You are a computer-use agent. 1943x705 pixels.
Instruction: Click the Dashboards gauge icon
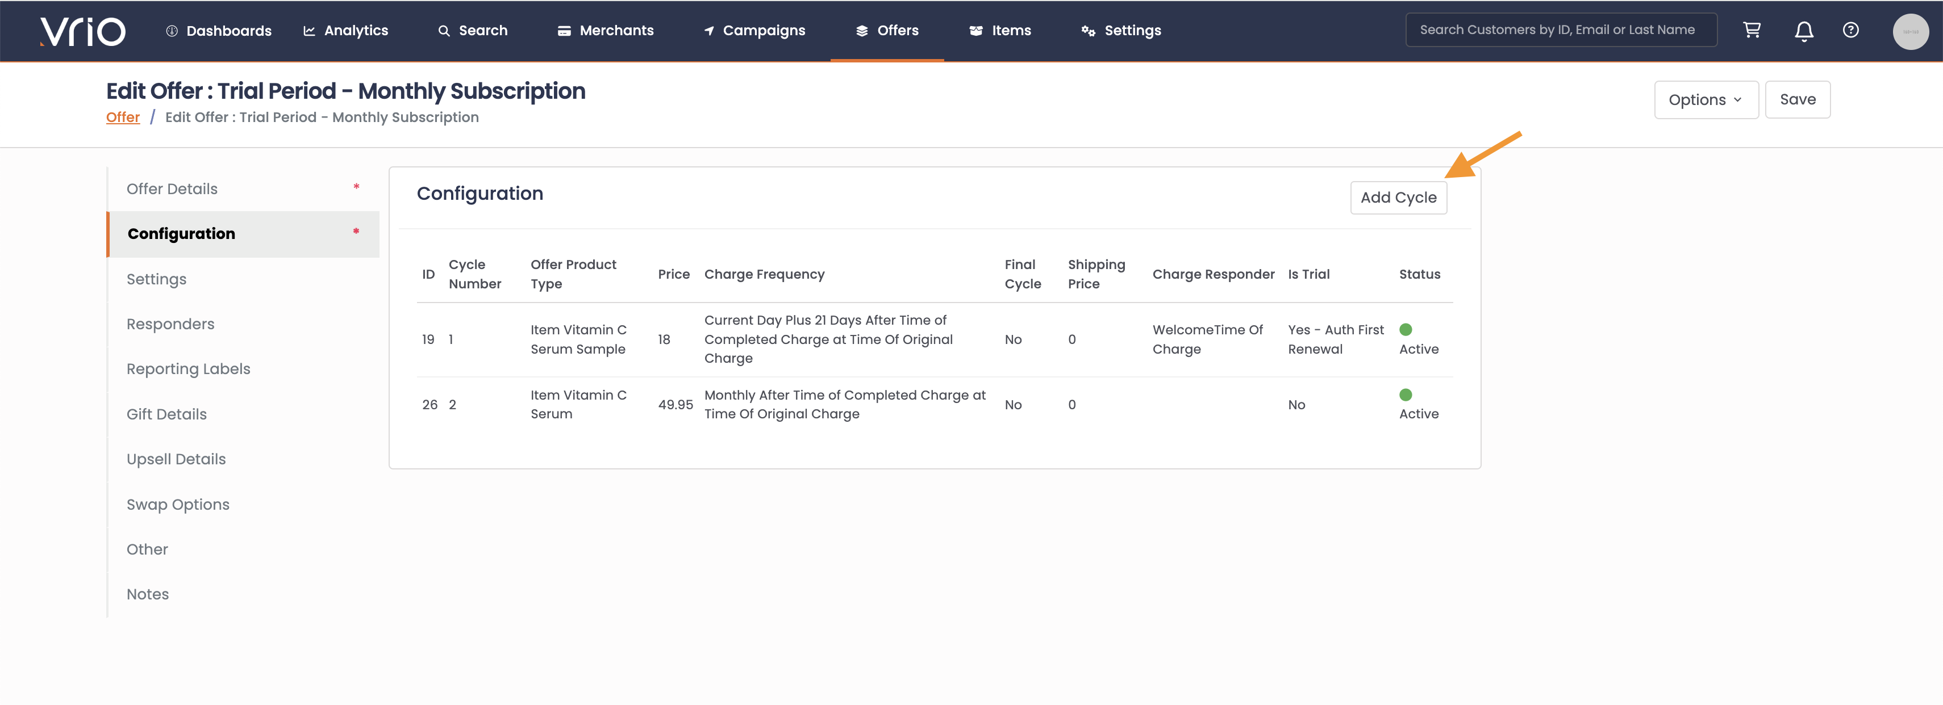pyautogui.click(x=171, y=31)
